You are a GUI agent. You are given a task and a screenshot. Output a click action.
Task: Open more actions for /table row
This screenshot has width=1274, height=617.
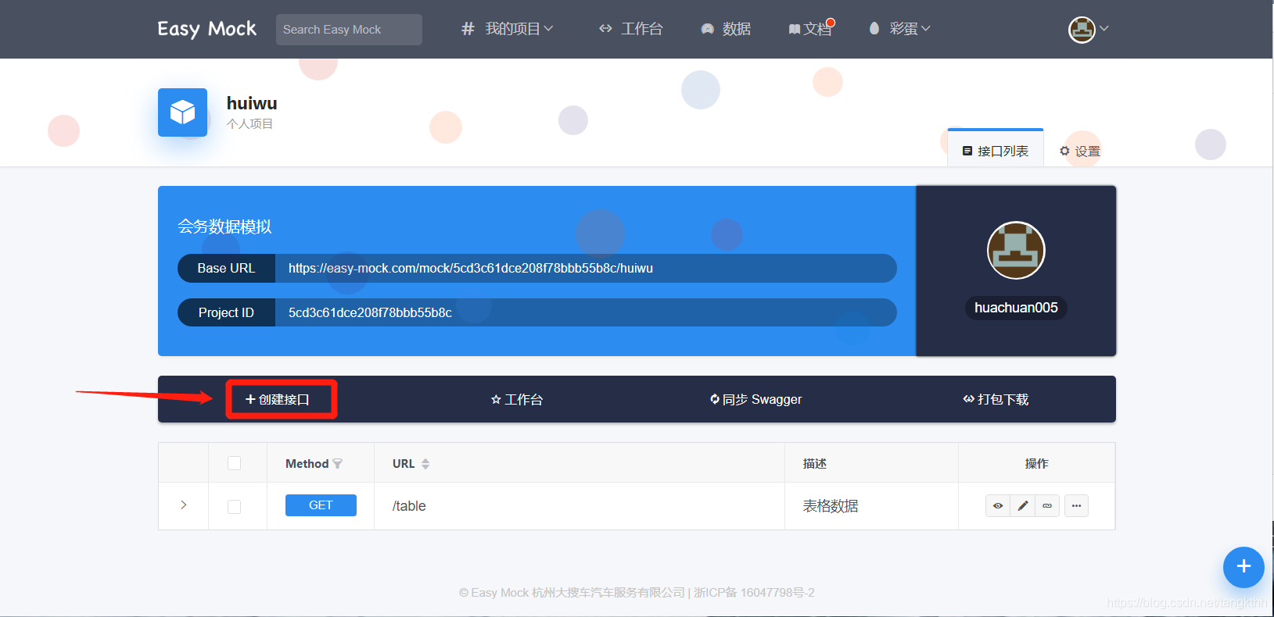coord(1076,505)
